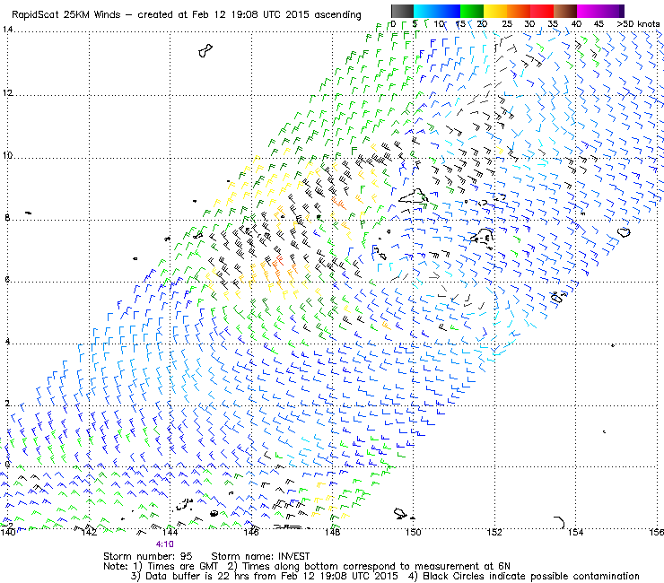Click the 'Storm number: 95' text
This screenshot has height=583, width=664.
[x=148, y=556]
